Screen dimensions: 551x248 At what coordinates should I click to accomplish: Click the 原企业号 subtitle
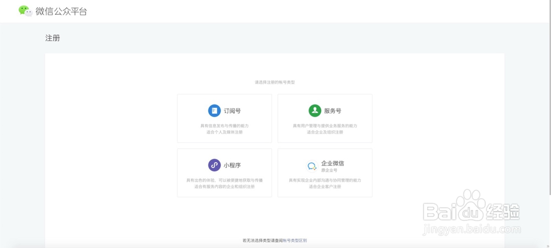[329, 170]
